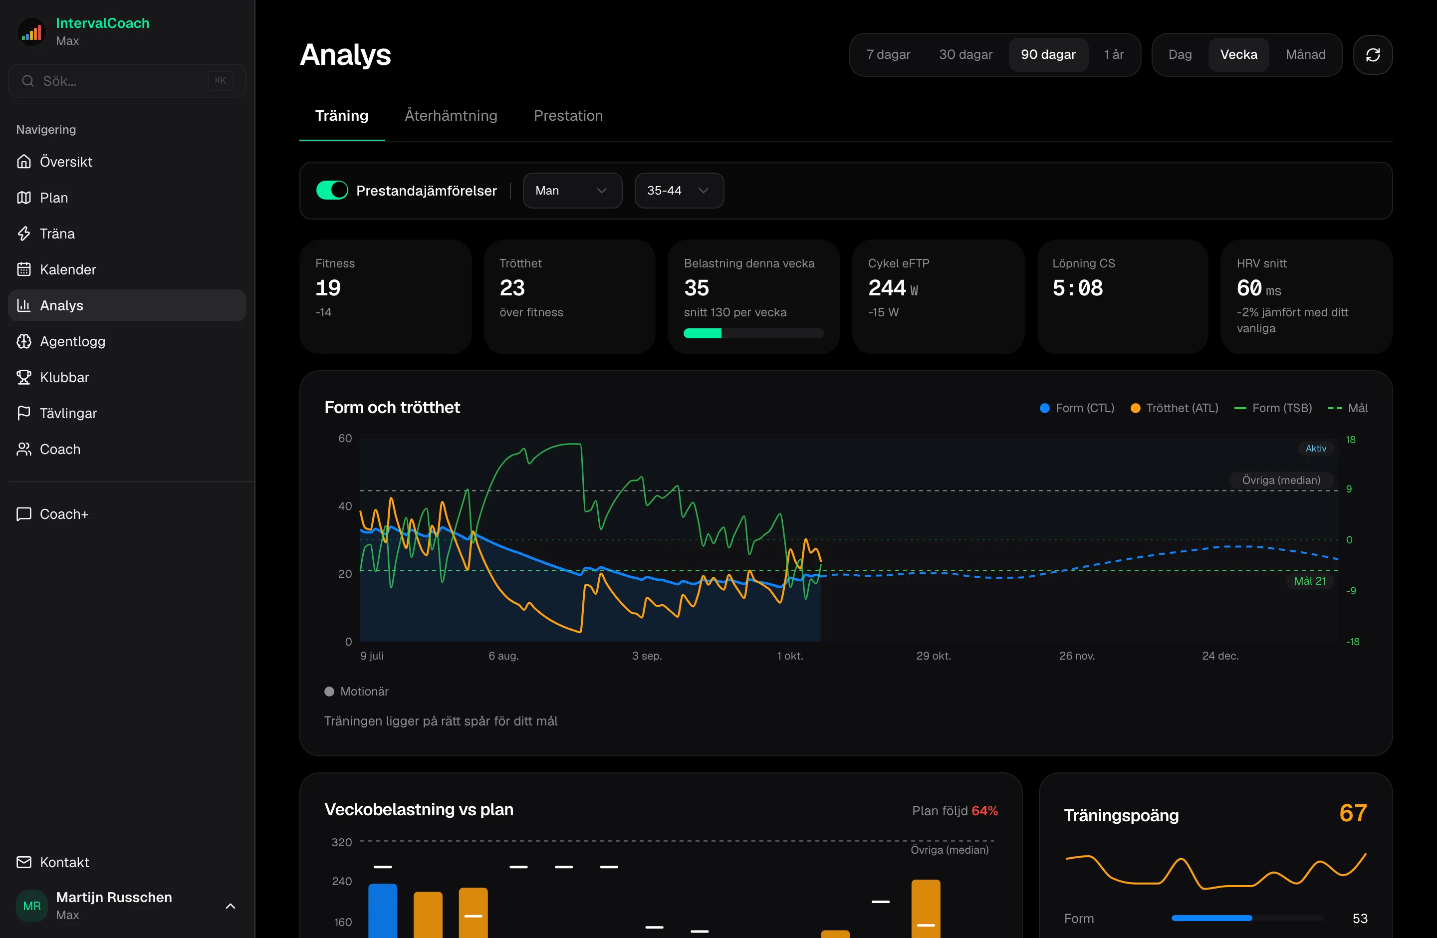Select the Vecka granularity
This screenshot has width=1437, height=938.
[x=1238, y=55]
